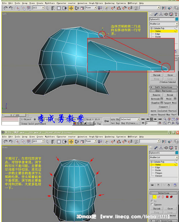
Task: Bind to Space Warp in top toolbar
Action: click(x=29, y=8)
